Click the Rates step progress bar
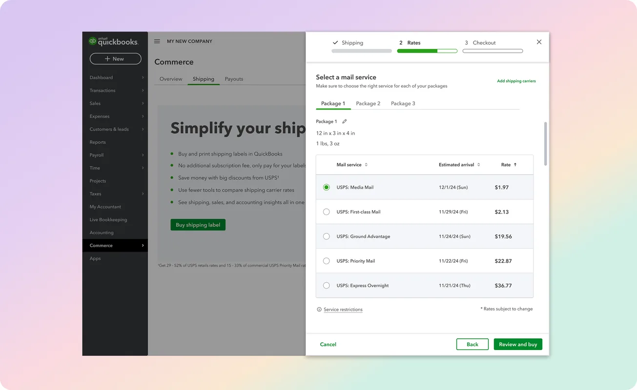 coord(427,51)
